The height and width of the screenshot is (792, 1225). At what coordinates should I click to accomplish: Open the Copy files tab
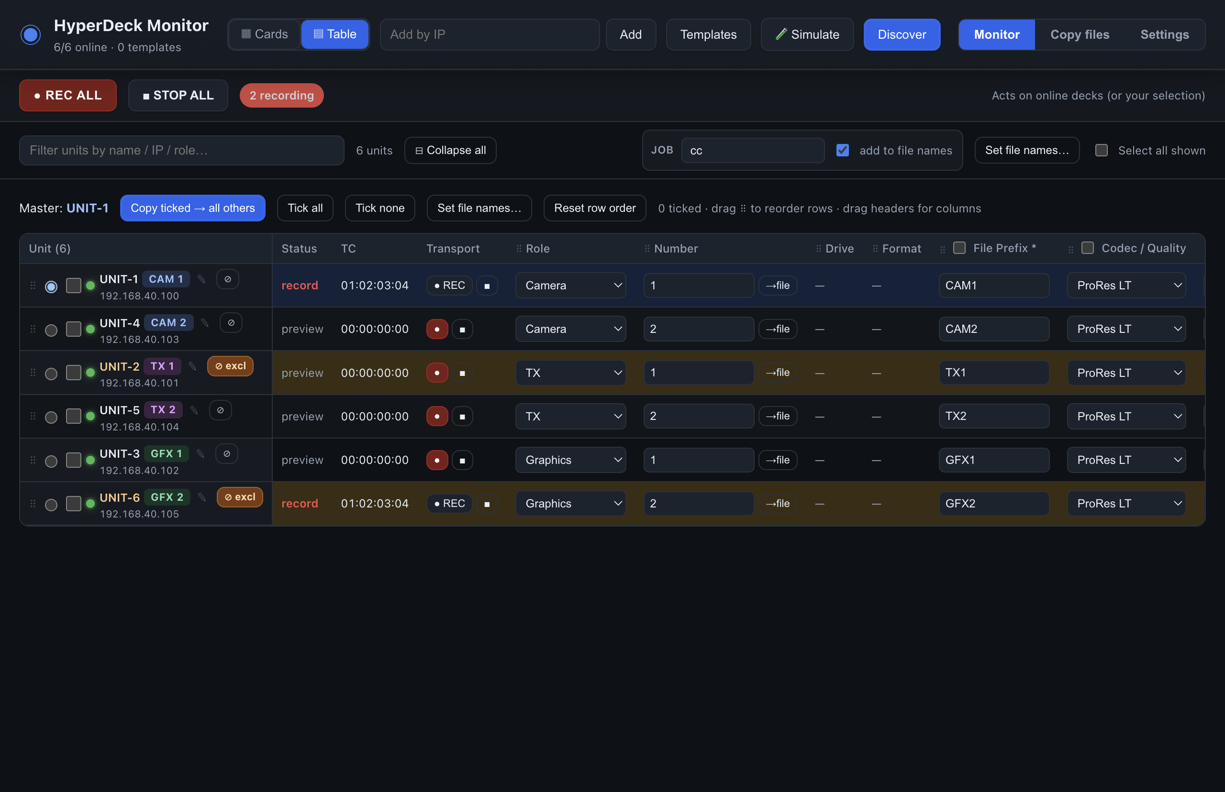point(1080,34)
